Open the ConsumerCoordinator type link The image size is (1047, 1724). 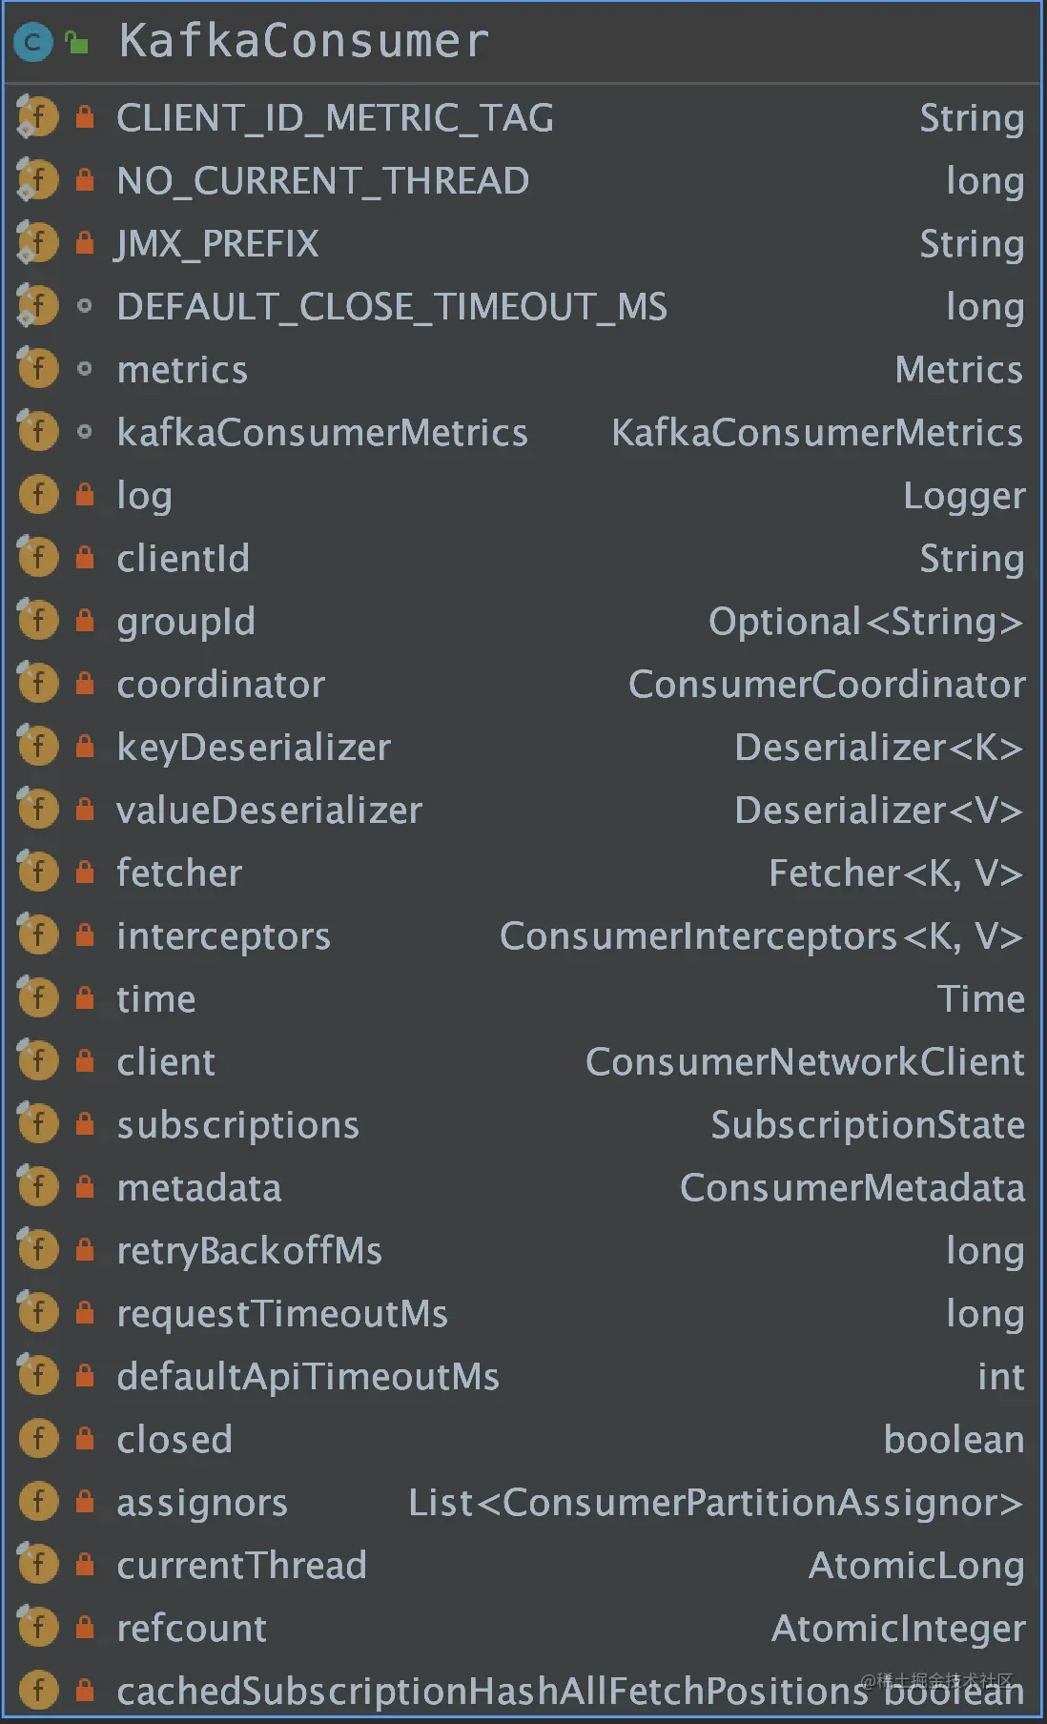click(x=827, y=684)
